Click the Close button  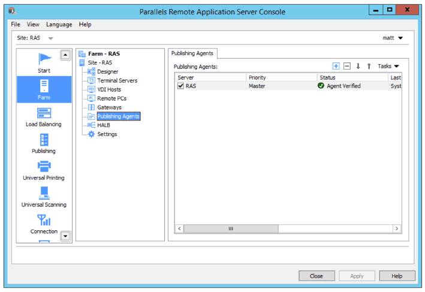click(x=317, y=276)
